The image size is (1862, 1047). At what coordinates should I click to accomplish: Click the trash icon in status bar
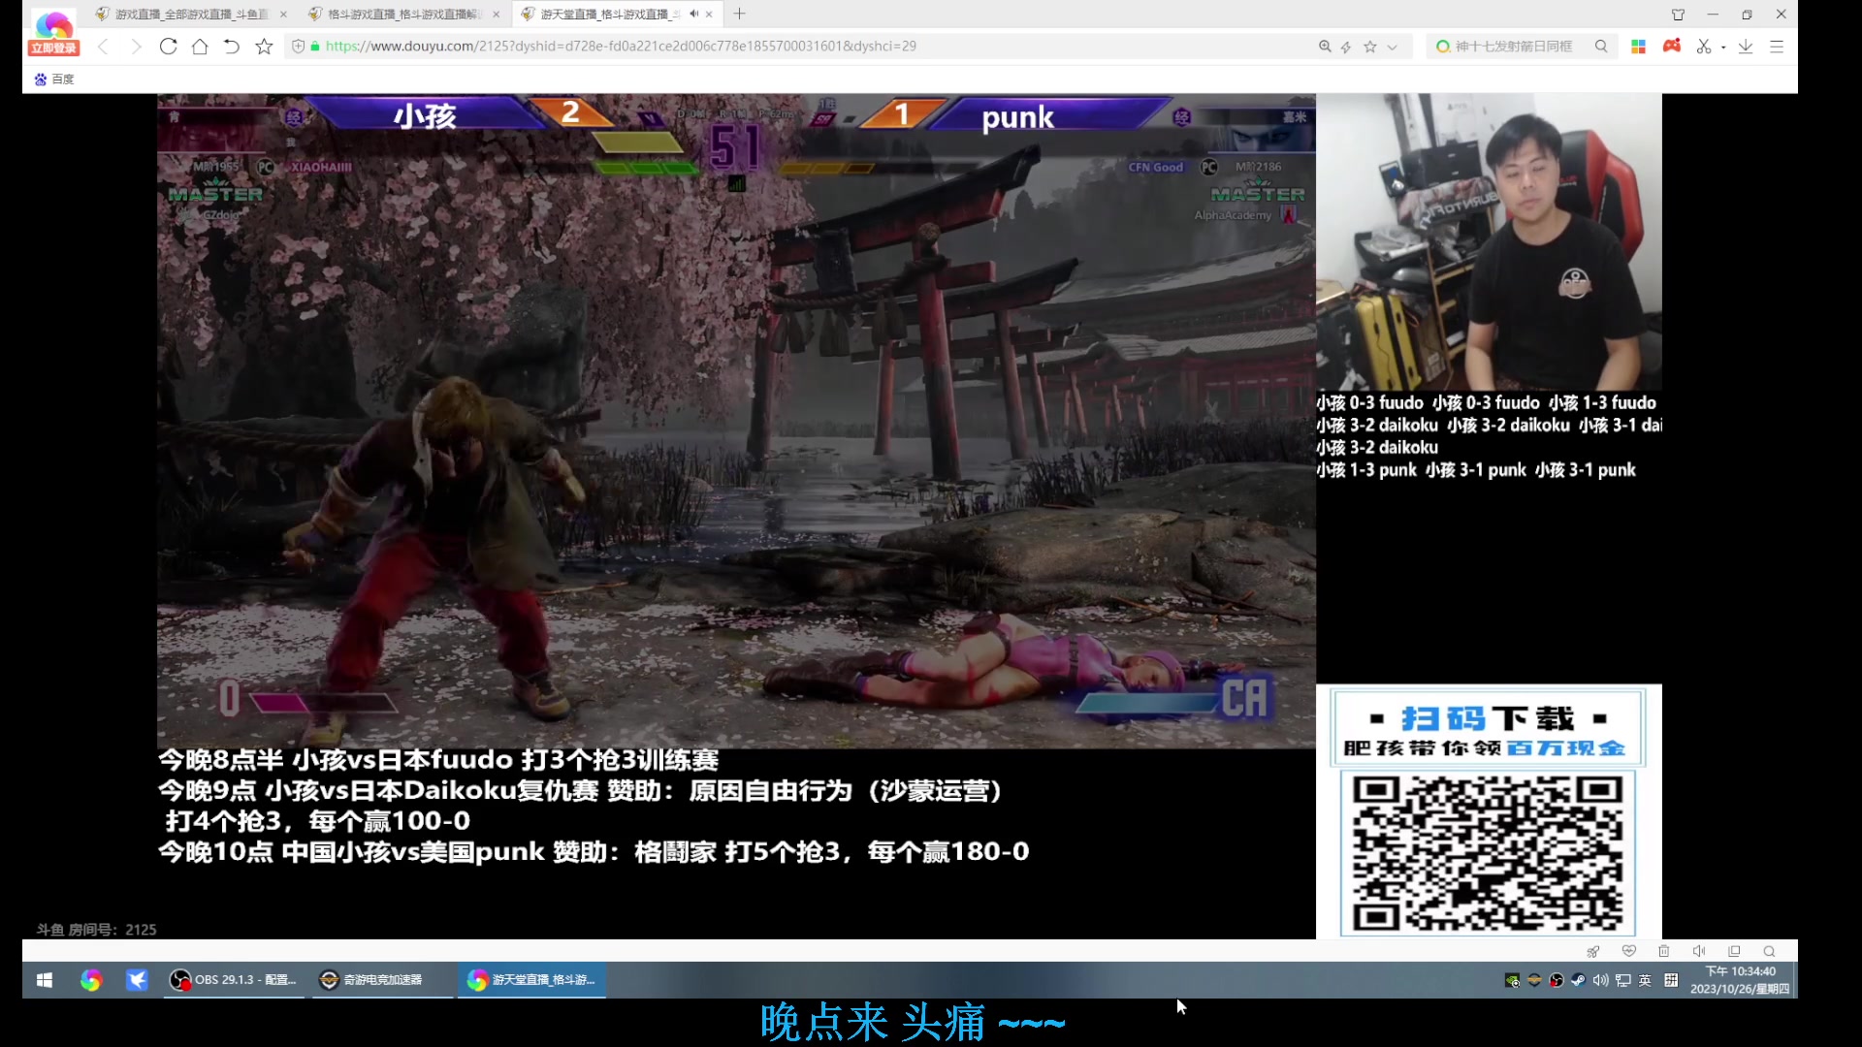[x=1664, y=951]
